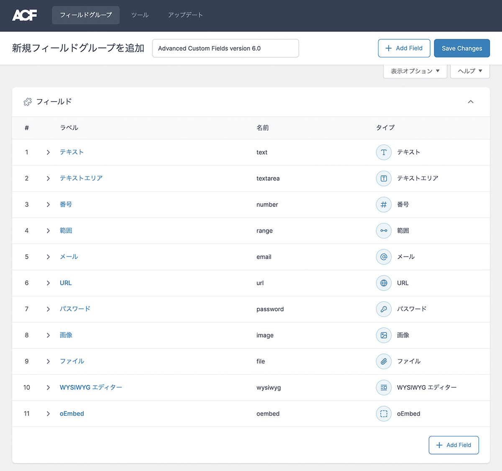Open the アップデート tab

pyautogui.click(x=185, y=15)
